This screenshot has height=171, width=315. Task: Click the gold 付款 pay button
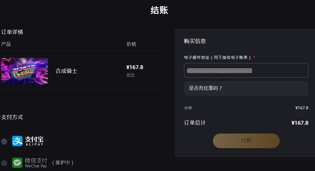(246, 141)
